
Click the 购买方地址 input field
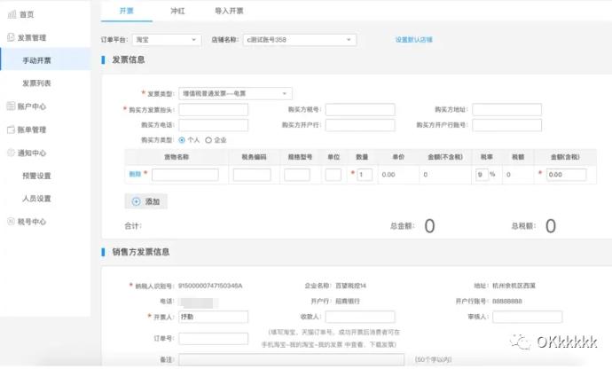tap(506, 110)
